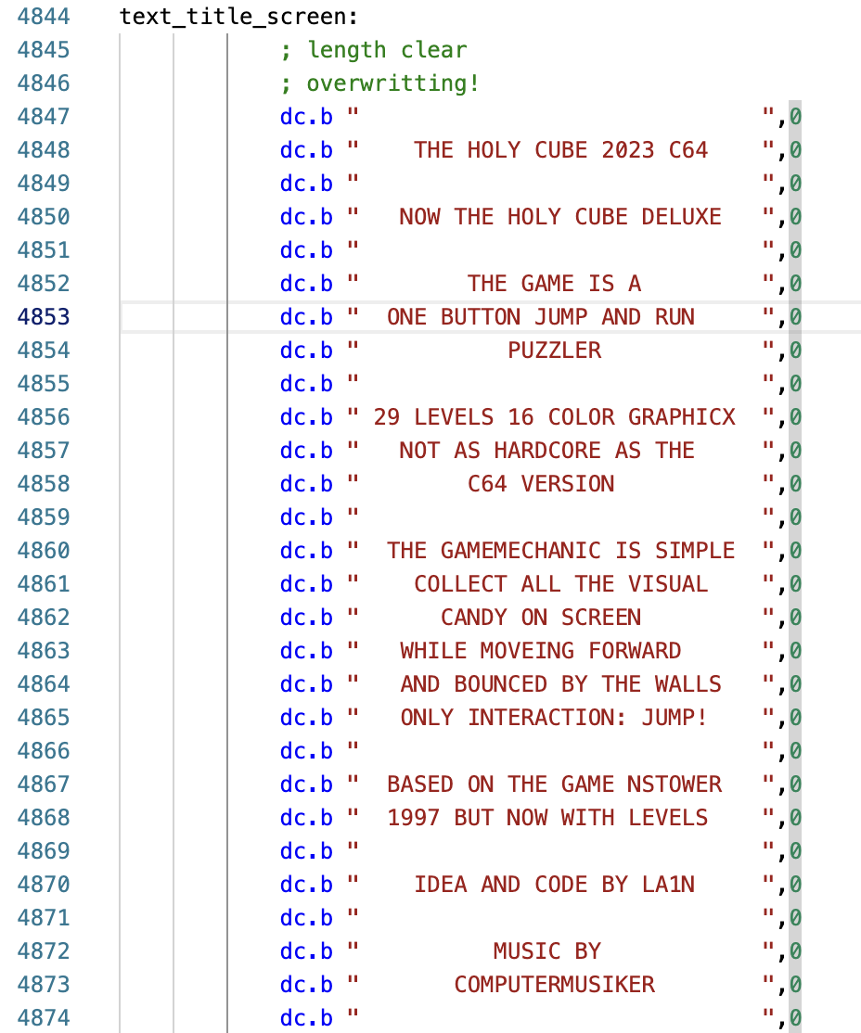861x1033 pixels.
Task: Place cursor in the "length clear" comment
Action: (x=387, y=50)
